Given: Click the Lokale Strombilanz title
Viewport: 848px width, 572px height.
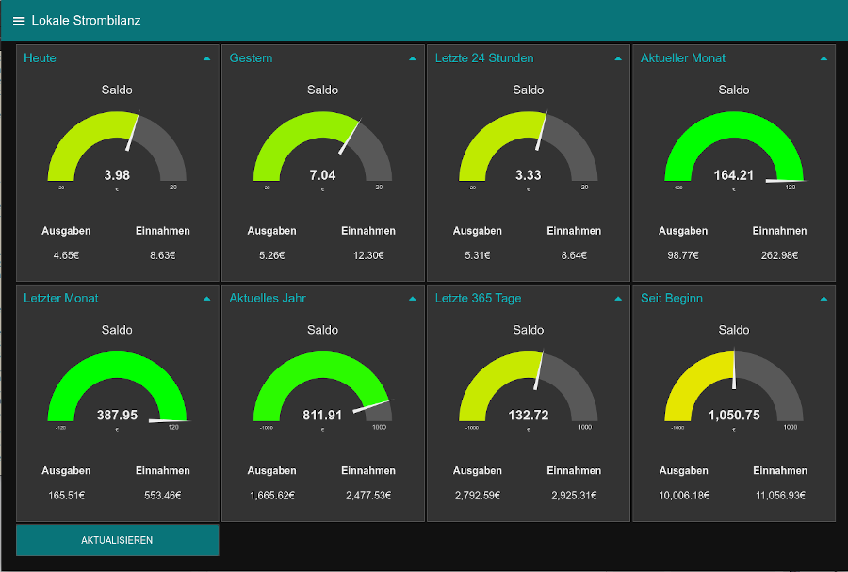Looking at the screenshot, I should pyautogui.click(x=86, y=21).
